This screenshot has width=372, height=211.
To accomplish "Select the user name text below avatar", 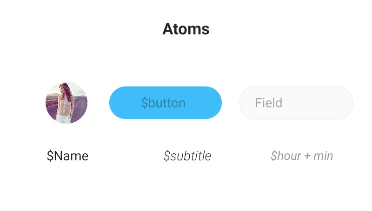I will coord(67,156).
